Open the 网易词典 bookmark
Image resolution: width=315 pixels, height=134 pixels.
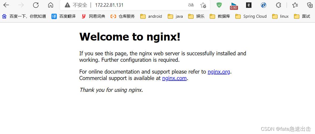coord(93,16)
